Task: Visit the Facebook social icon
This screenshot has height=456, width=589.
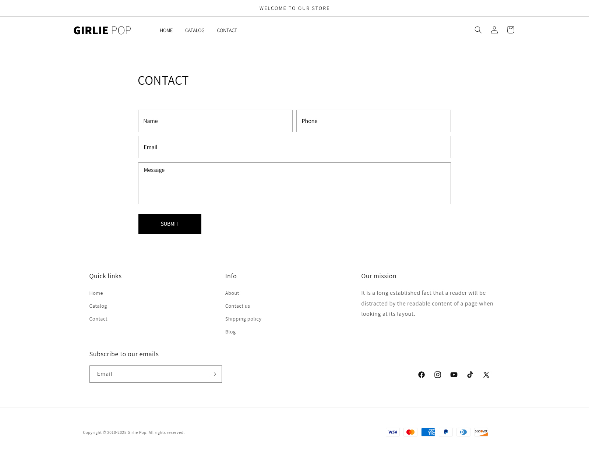Action: 422,375
